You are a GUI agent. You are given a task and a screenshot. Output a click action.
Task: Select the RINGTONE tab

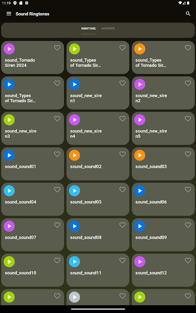click(x=88, y=29)
